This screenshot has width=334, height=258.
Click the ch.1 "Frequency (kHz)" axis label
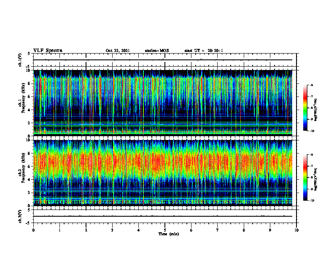tap(23, 98)
